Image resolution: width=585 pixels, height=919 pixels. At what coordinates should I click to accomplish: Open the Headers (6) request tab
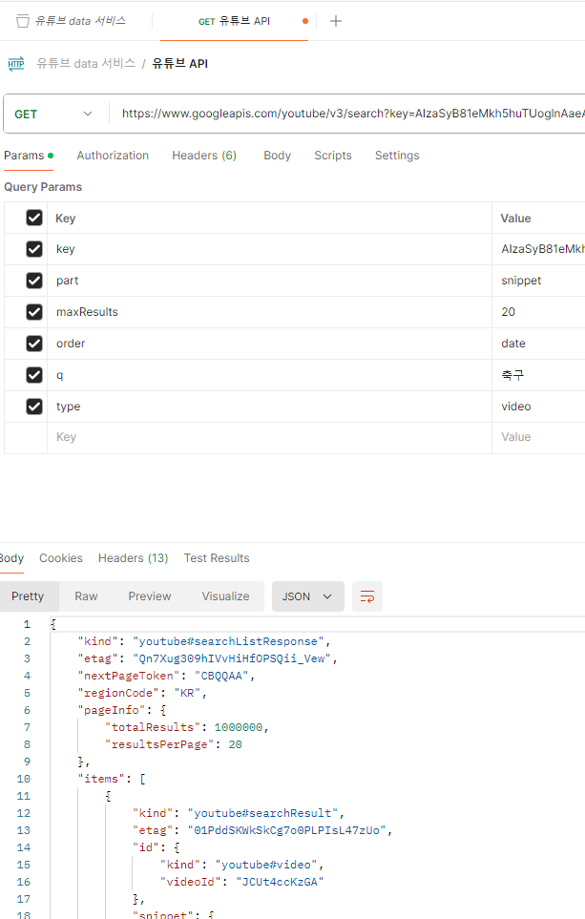pyautogui.click(x=204, y=156)
